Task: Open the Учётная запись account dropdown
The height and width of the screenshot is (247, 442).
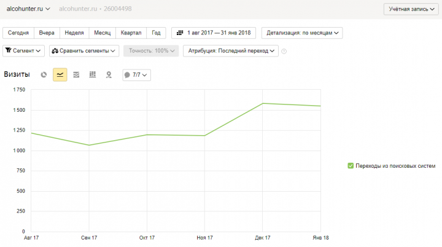Action: 411,9
